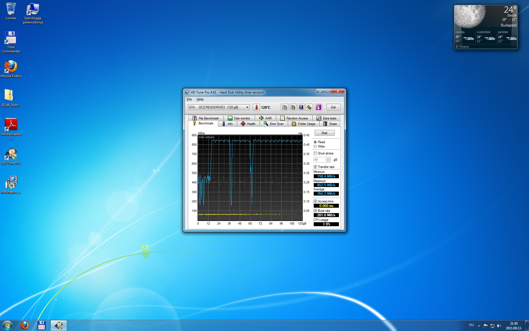Open options with the wrench gear icon
This screenshot has width=529, height=331.
coord(309,107)
